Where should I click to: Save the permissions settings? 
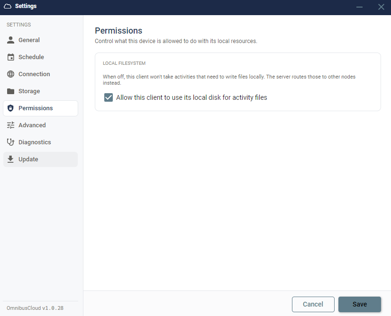[360, 304]
